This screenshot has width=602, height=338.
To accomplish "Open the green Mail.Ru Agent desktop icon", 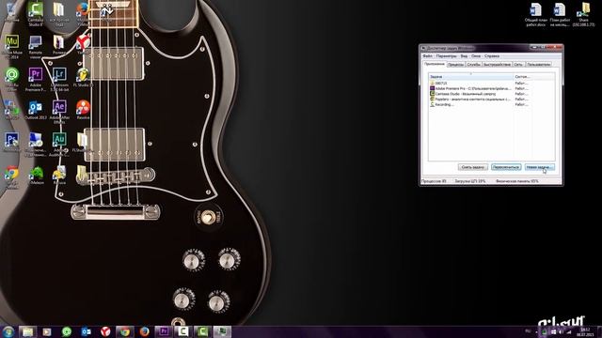I will click(x=11, y=79).
